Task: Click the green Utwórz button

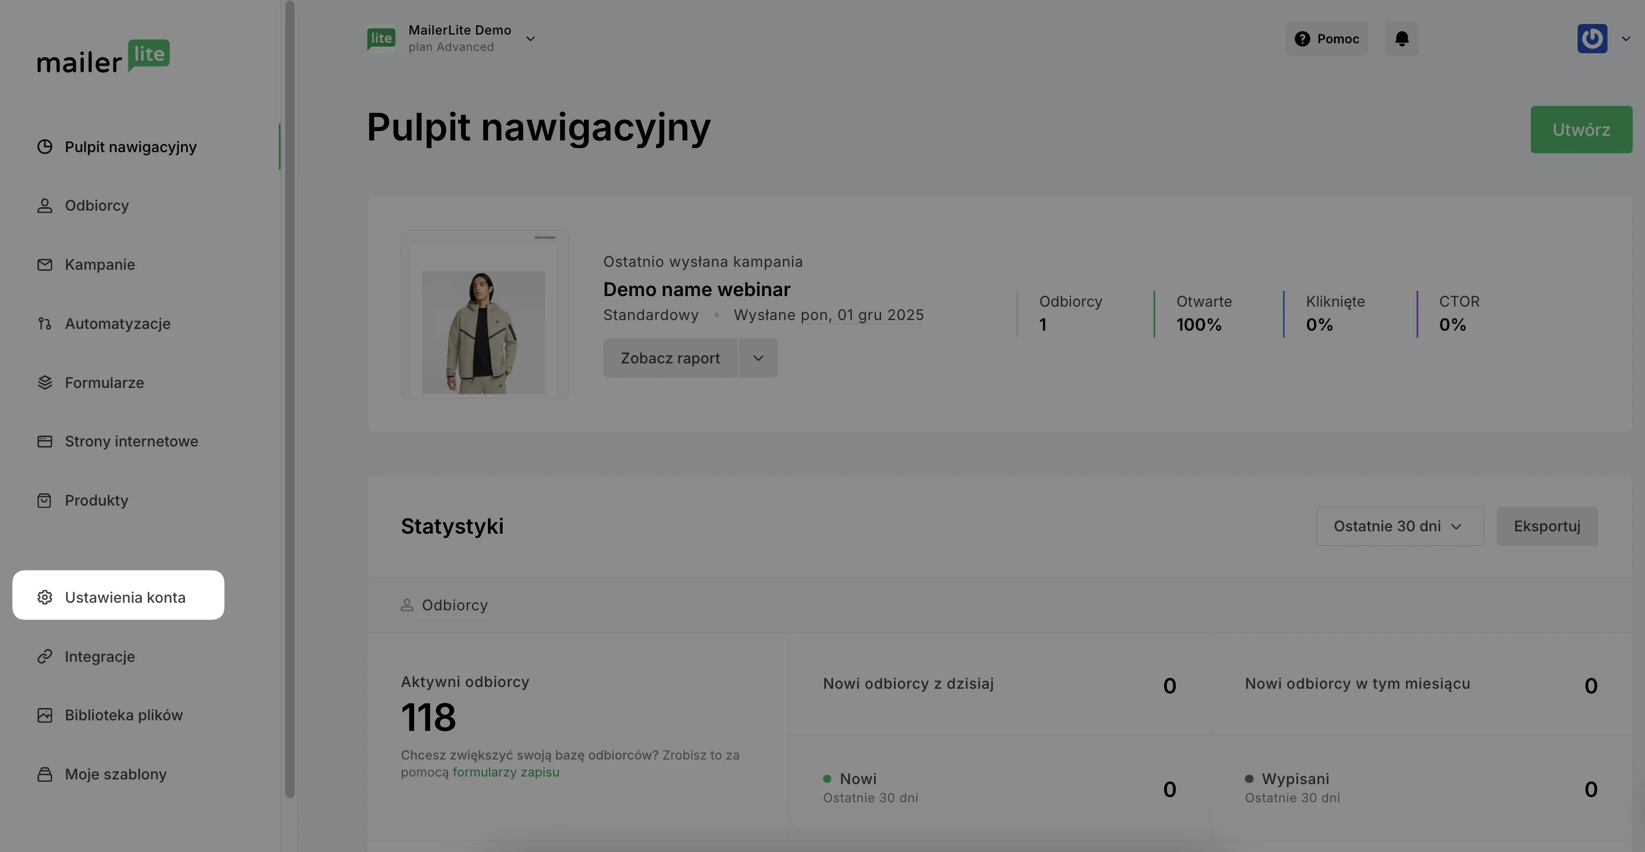Action: click(x=1581, y=129)
